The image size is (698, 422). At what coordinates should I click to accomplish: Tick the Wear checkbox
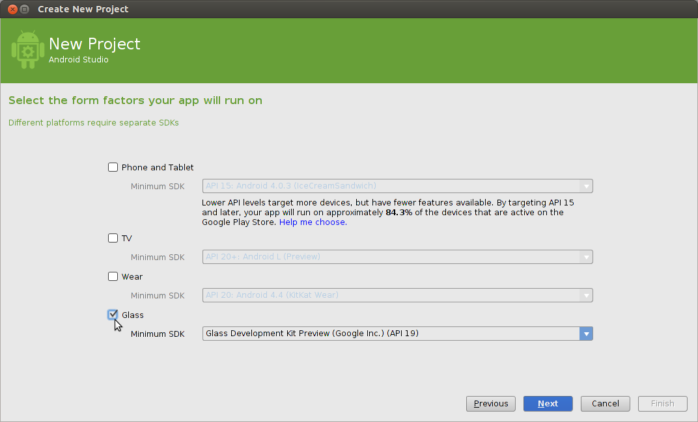point(113,276)
